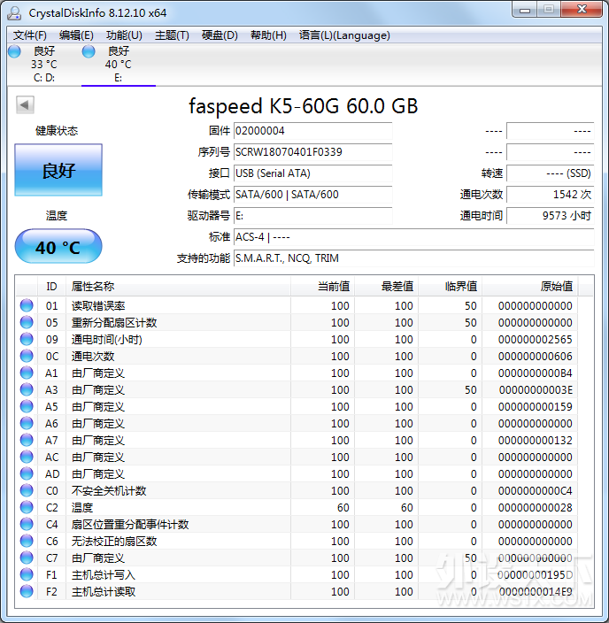
Task: Click the firmware field 02000004
Action: click(312, 131)
